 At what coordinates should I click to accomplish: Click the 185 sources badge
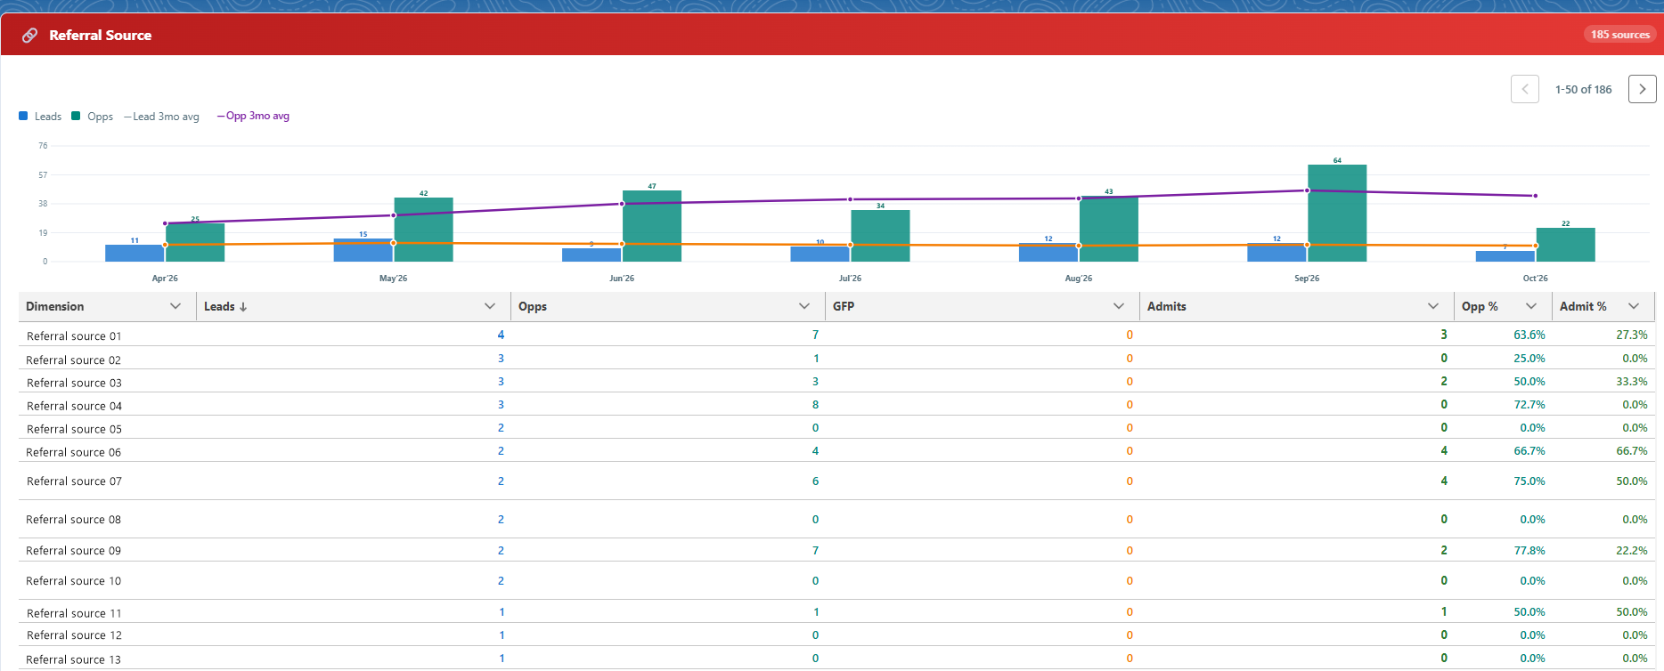click(1619, 35)
